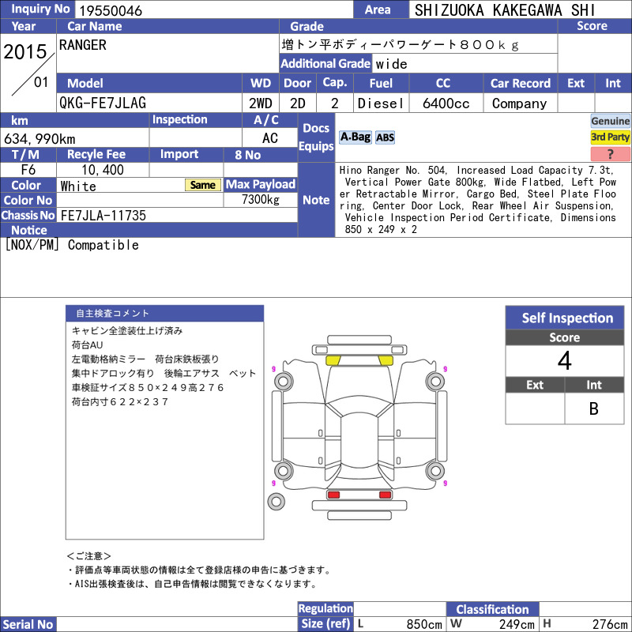Click the Japanese grade description text
The height and width of the screenshot is (632, 632).
point(401,45)
